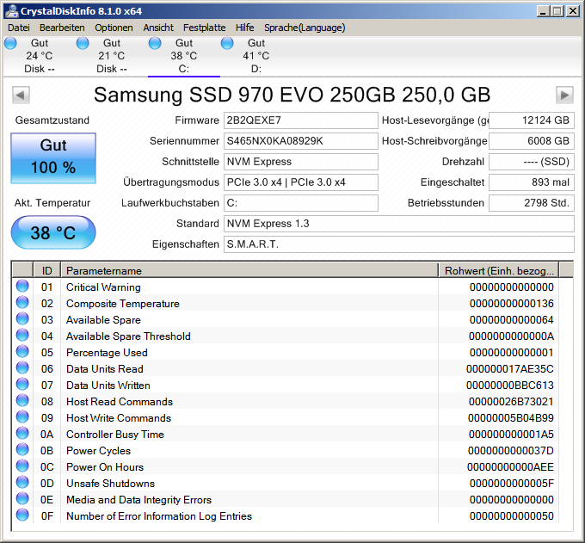This screenshot has height=543, width=585.
Task: Open the Sprache(Language) menu
Action: click(305, 28)
